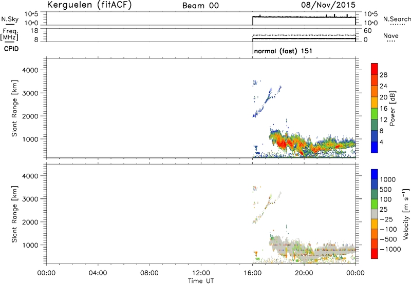Click the 'Beam 00' label
The width and height of the screenshot is (411, 284).
click(200, 6)
